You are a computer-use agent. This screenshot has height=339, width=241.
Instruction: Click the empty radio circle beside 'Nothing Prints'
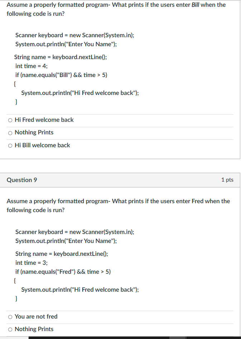tap(10, 132)
